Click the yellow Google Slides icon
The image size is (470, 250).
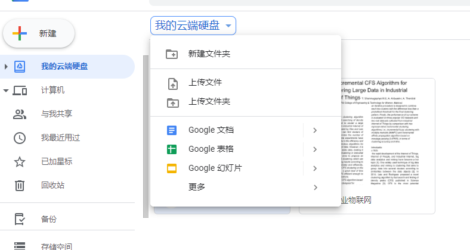point(172,168)
